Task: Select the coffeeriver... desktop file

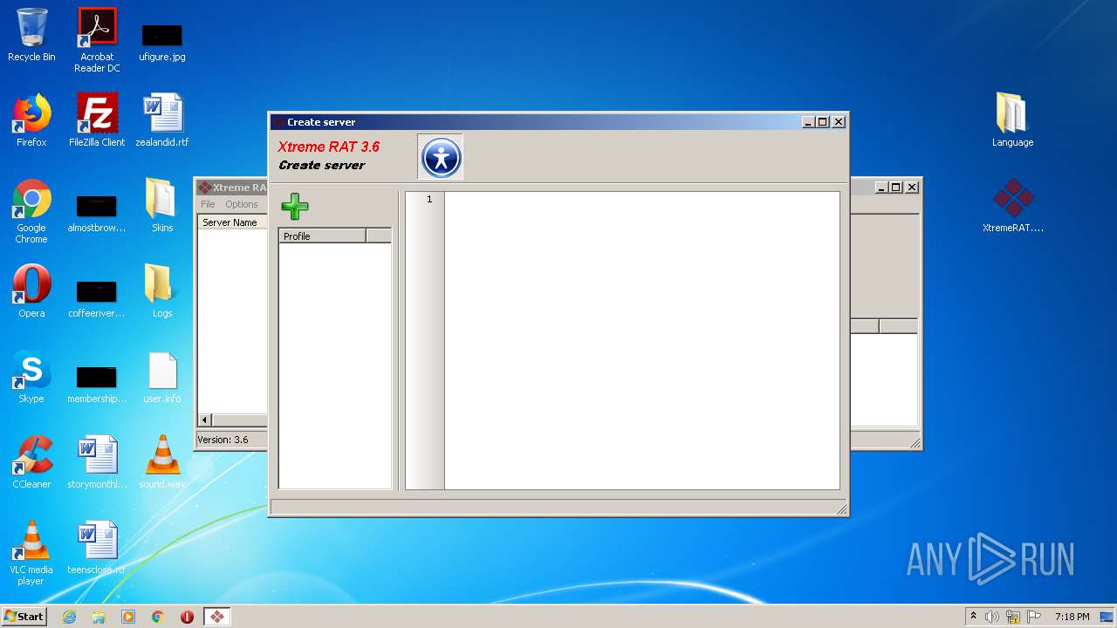Action: point(97,299)
